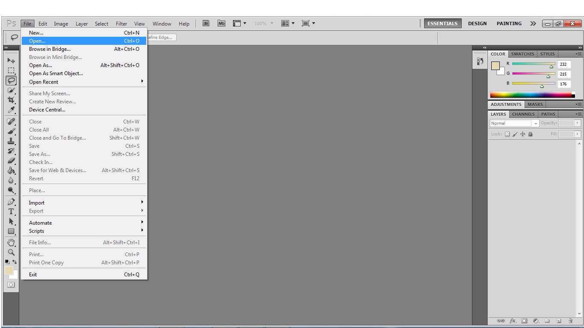The height and width of the screenshot is (328, 584).
Task: Switch to the Design workspace
Action: (x=477, y=23)
